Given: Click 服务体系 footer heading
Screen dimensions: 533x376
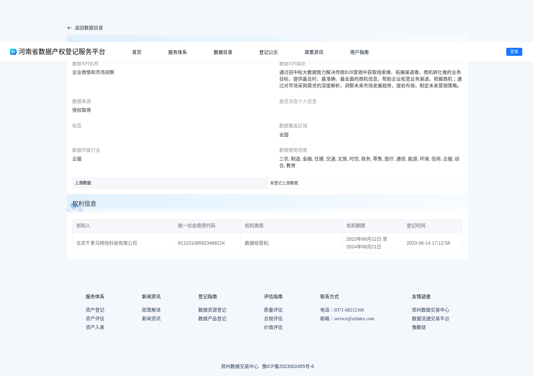Looking at the screenshot, I should pos(95,297).
